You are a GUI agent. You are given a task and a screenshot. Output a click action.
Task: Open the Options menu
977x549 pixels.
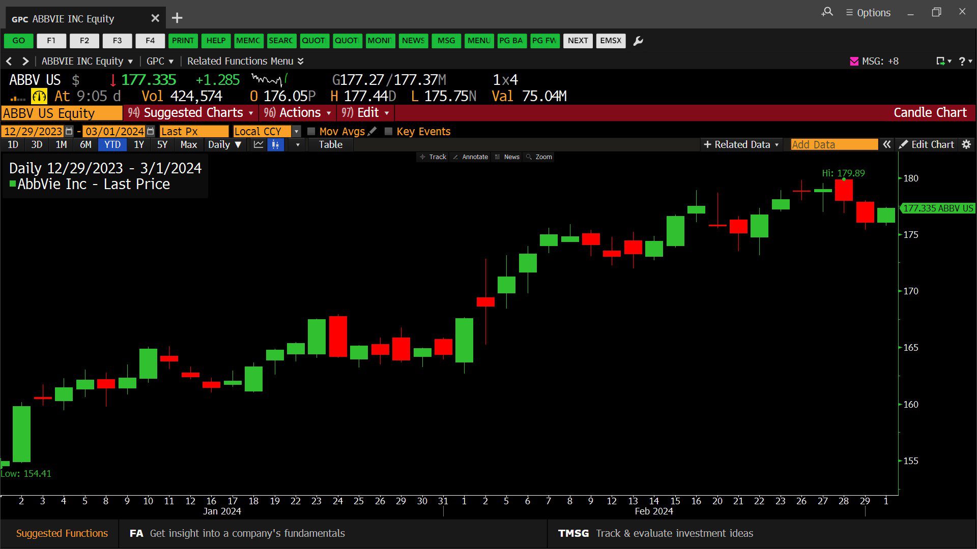click(x=868, y=13)
